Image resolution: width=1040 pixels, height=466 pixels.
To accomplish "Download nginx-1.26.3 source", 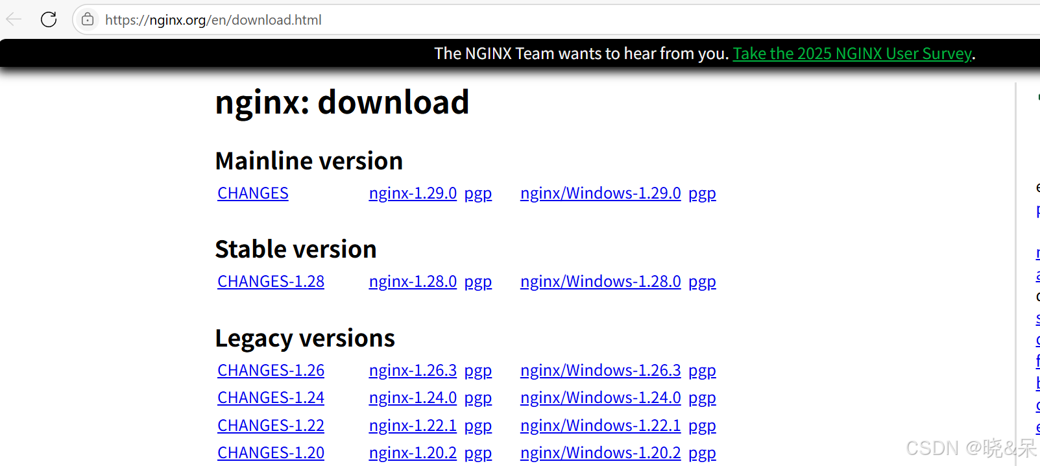I will click(413, 371).
